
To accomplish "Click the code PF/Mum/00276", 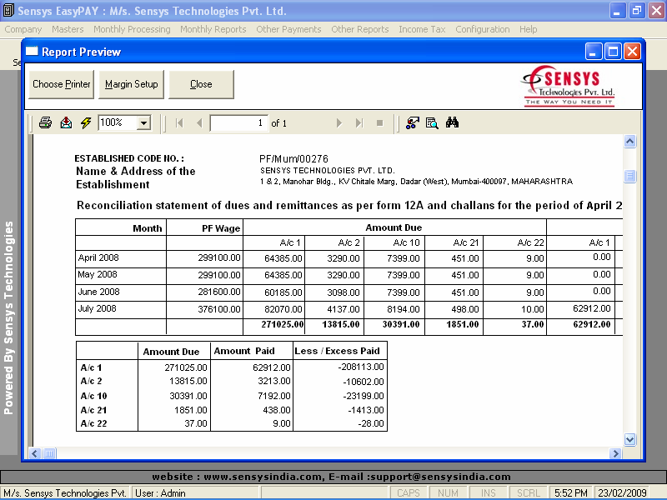I will coord(293,159).
